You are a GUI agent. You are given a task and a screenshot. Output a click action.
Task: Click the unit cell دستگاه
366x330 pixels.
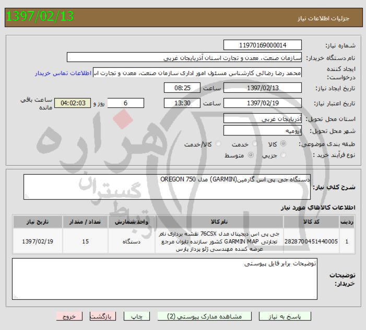pos(132,241)
